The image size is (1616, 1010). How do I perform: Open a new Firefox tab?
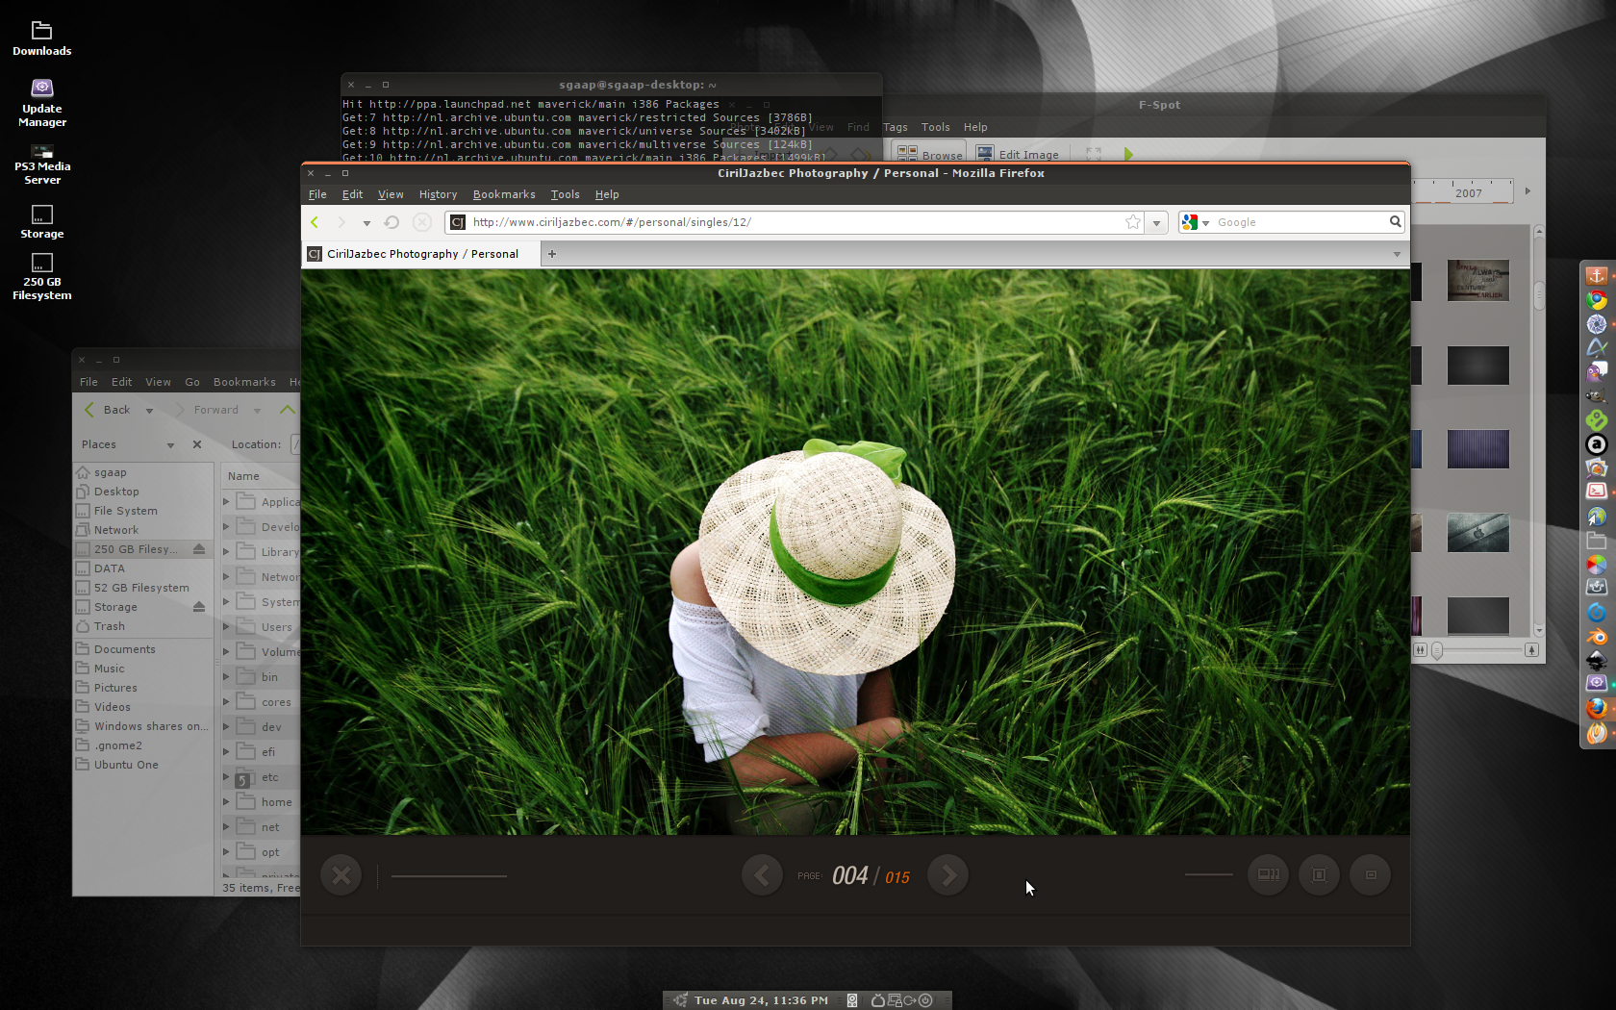[x=552, y=254]
